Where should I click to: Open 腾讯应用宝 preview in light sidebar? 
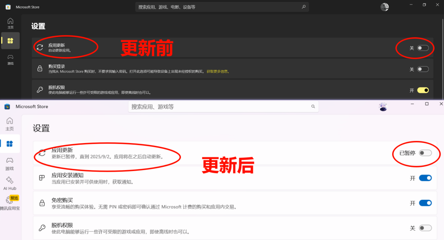pyautogui.click(x=9, y=203)
